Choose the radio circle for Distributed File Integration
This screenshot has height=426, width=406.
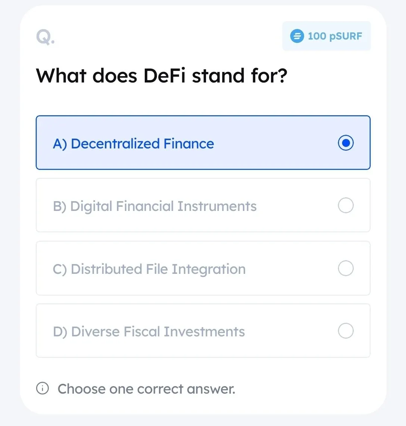pos(345,268)
